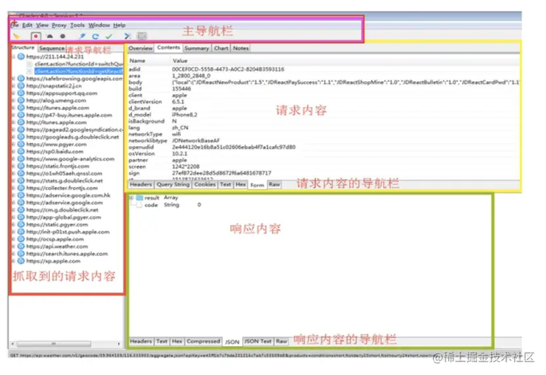Select the client.action?functionId=switchQu request row
The image size is (546, 375).
click(79, 64)
